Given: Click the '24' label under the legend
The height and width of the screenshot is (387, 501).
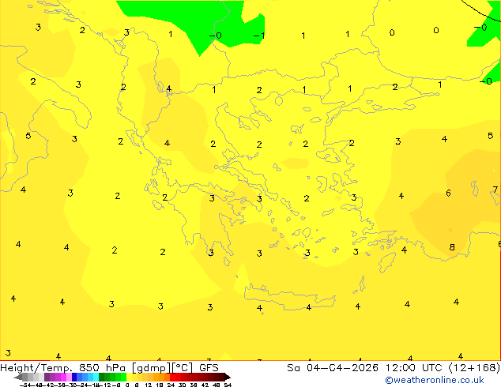Looking at the screenshot, I should (x=171, y=385).
